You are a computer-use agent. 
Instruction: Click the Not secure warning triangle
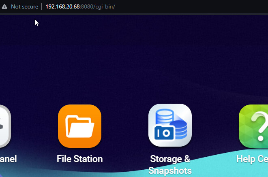pos(4,7)
